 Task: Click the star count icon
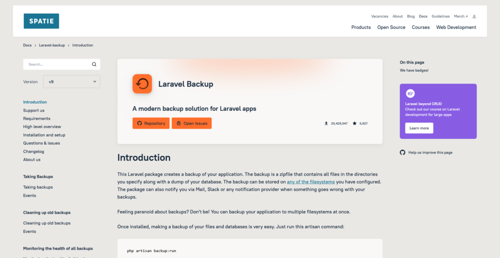[354, 124]
